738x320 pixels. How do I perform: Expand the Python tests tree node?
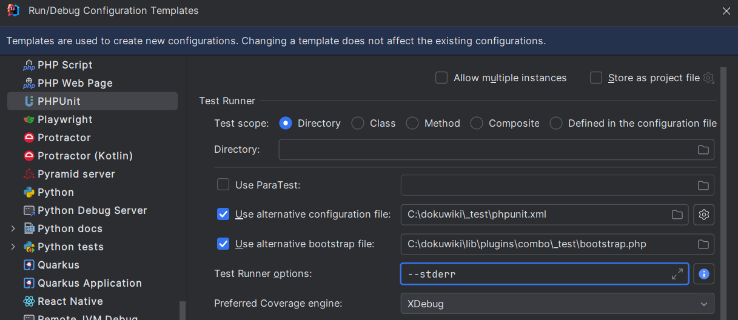click(13, 247)
